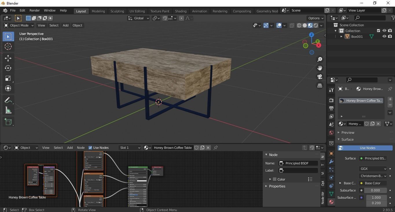Toggle perspective/orthographic grid view icon
Viewport: 395px width, 212px height.
[320, 86]
